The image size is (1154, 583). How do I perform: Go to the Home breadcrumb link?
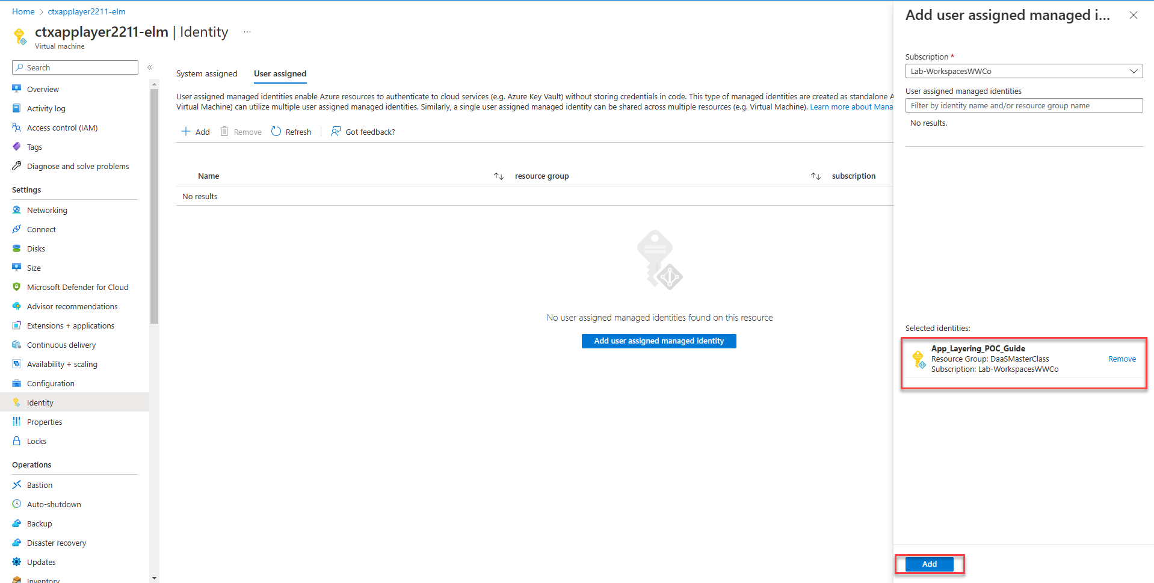23,11
